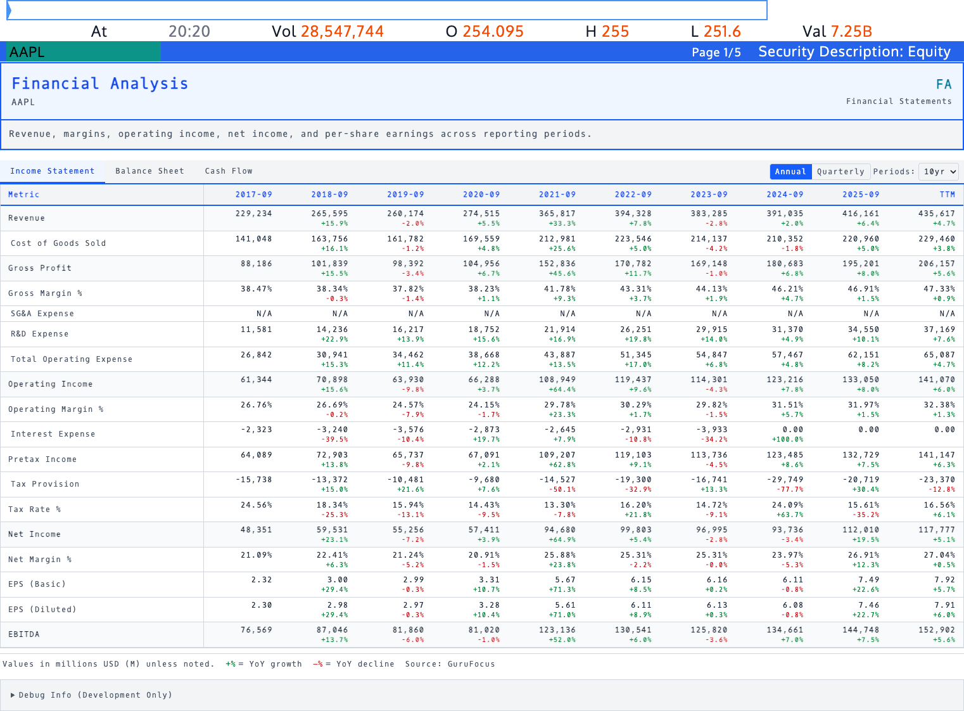Screen dimensions: 964x711
Task: Enable Quarterly reporting view
Action: (841, 171)
